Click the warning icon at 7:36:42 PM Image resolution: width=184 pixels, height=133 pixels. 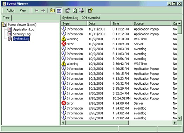63,63
